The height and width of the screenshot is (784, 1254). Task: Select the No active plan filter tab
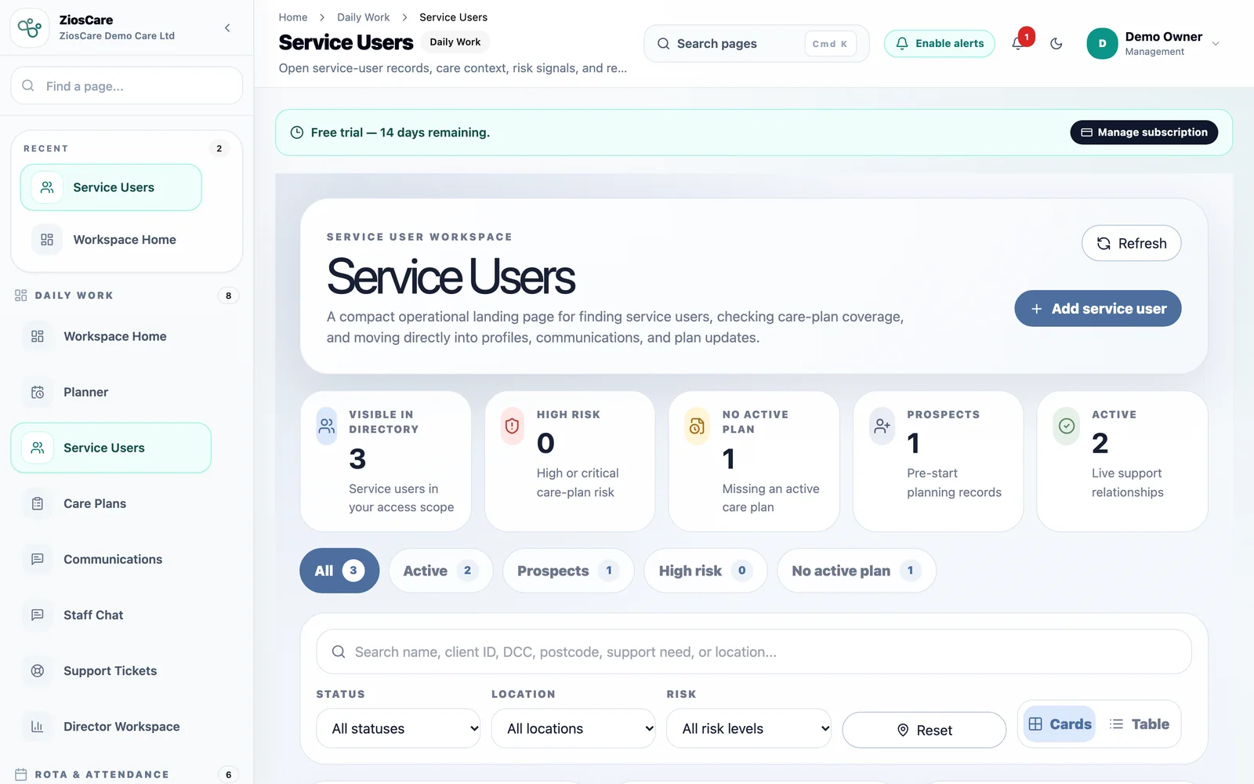(857, 571)
